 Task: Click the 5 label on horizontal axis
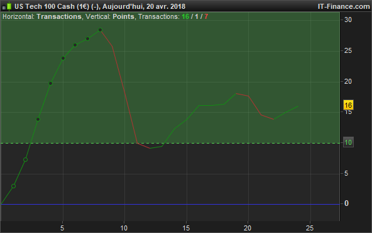point(62,228)
